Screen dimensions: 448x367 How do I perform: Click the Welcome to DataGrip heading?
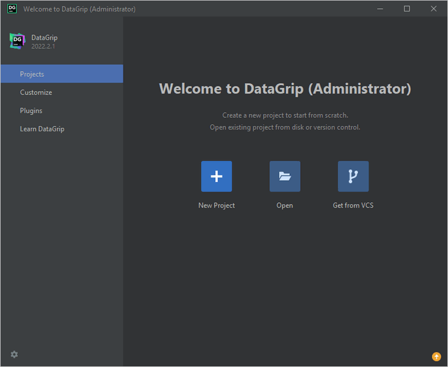click(285, 89)
